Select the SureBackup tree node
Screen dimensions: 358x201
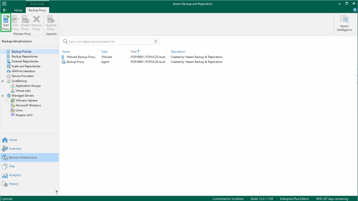19,81
